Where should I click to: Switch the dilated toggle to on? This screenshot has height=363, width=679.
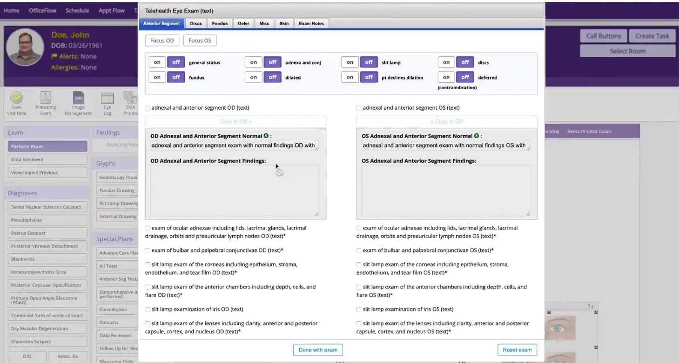(253, 77)
